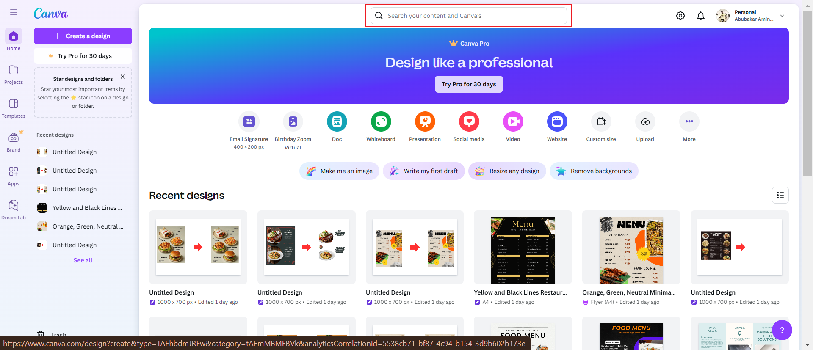Screen dimensions: 813x350
Task: Choose the Custom size option
Action: [x=601, y=121]
